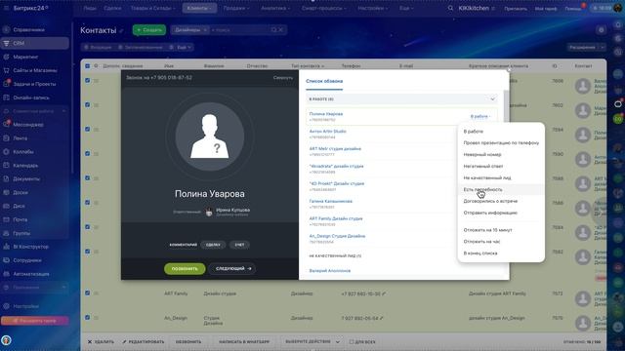Expand Товары и Склады menu in top bar
Viewport: 625px width, 351px height.
coord(152,8)
